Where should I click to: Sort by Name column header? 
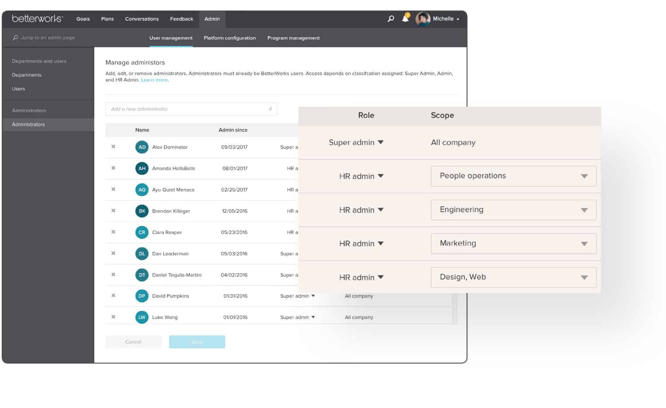(142, 130)
